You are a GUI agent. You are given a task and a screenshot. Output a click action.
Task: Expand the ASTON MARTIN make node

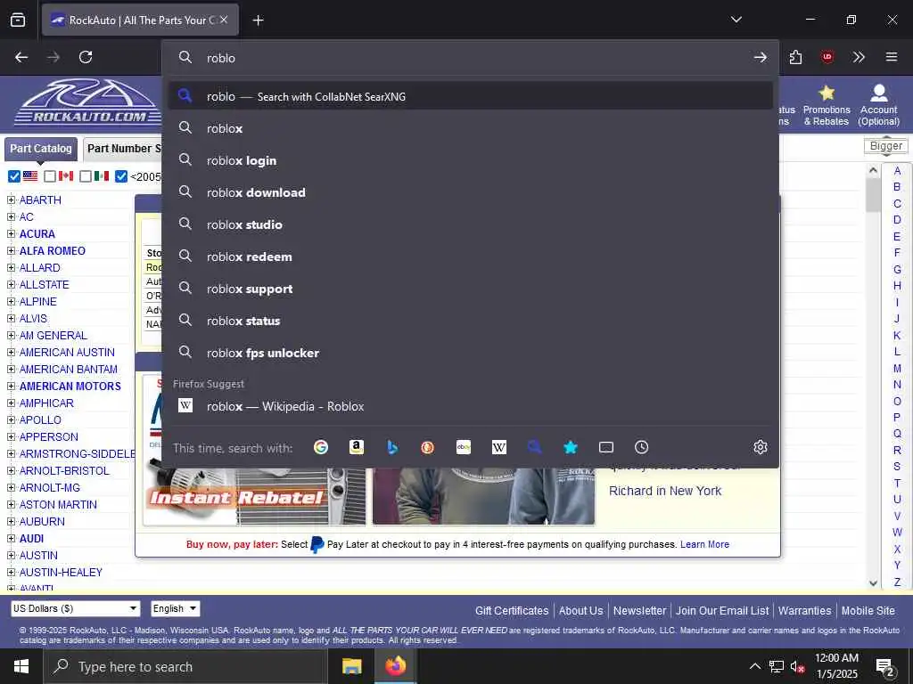point(11,505)
